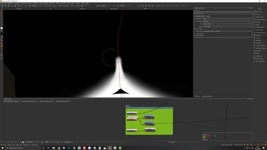Open the Node Graph palette

(259, 30)
